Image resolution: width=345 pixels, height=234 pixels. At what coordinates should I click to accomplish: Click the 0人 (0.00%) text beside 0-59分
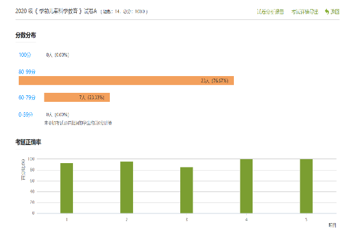click(x=57, y=115)
